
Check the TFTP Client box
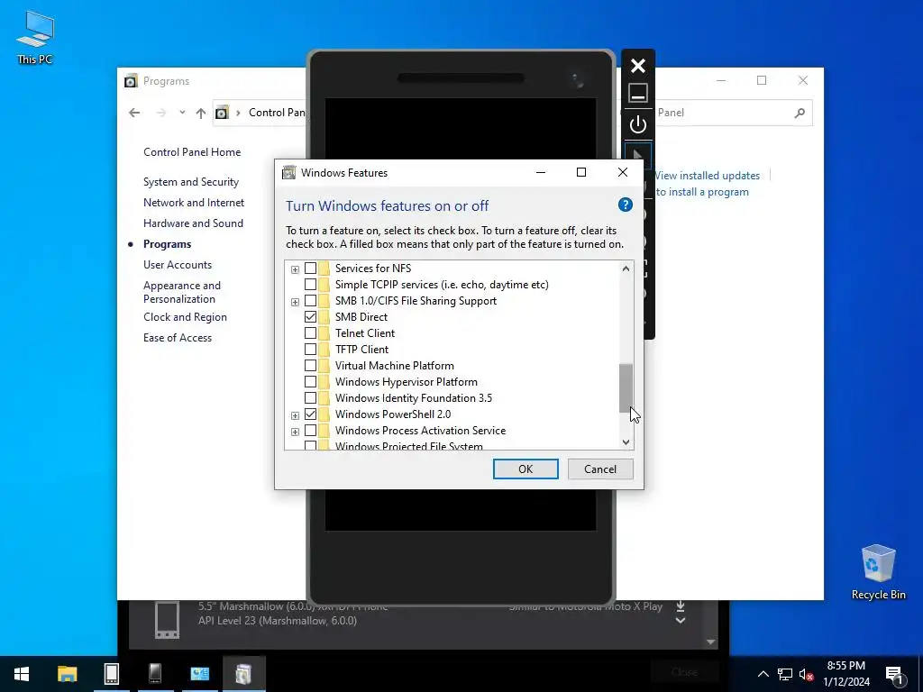[x=310, y=349]
